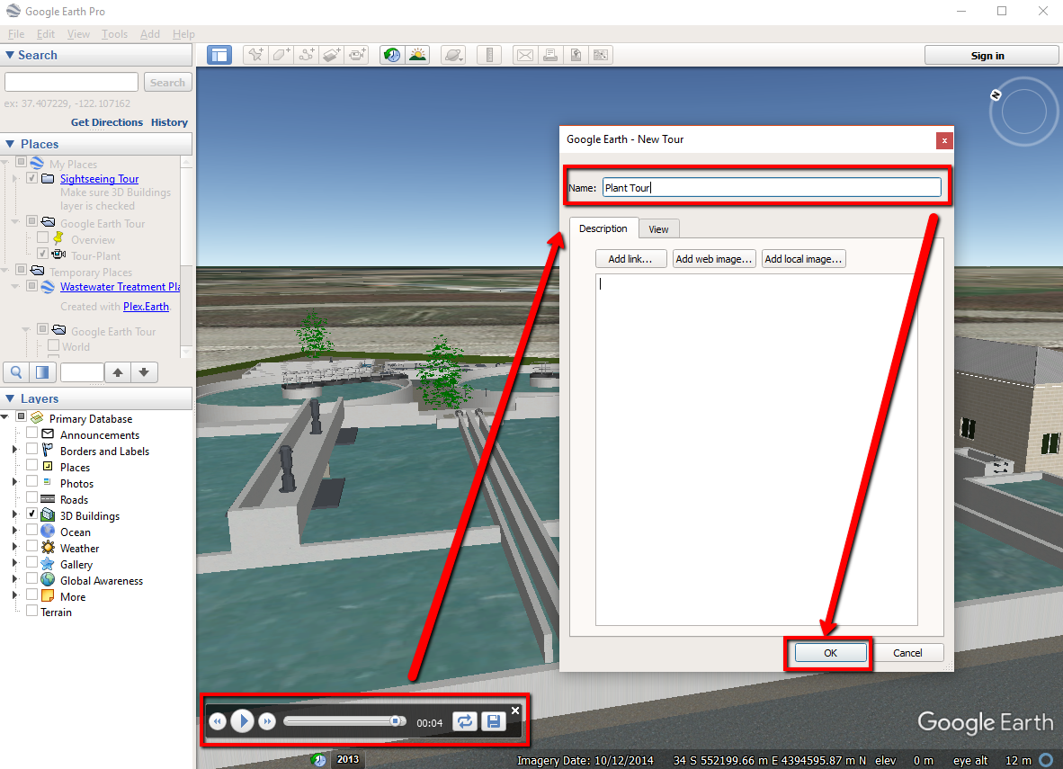View the location in Google Maps
Viewport: 1063px width, 769px height.
[x=601, y=55]
